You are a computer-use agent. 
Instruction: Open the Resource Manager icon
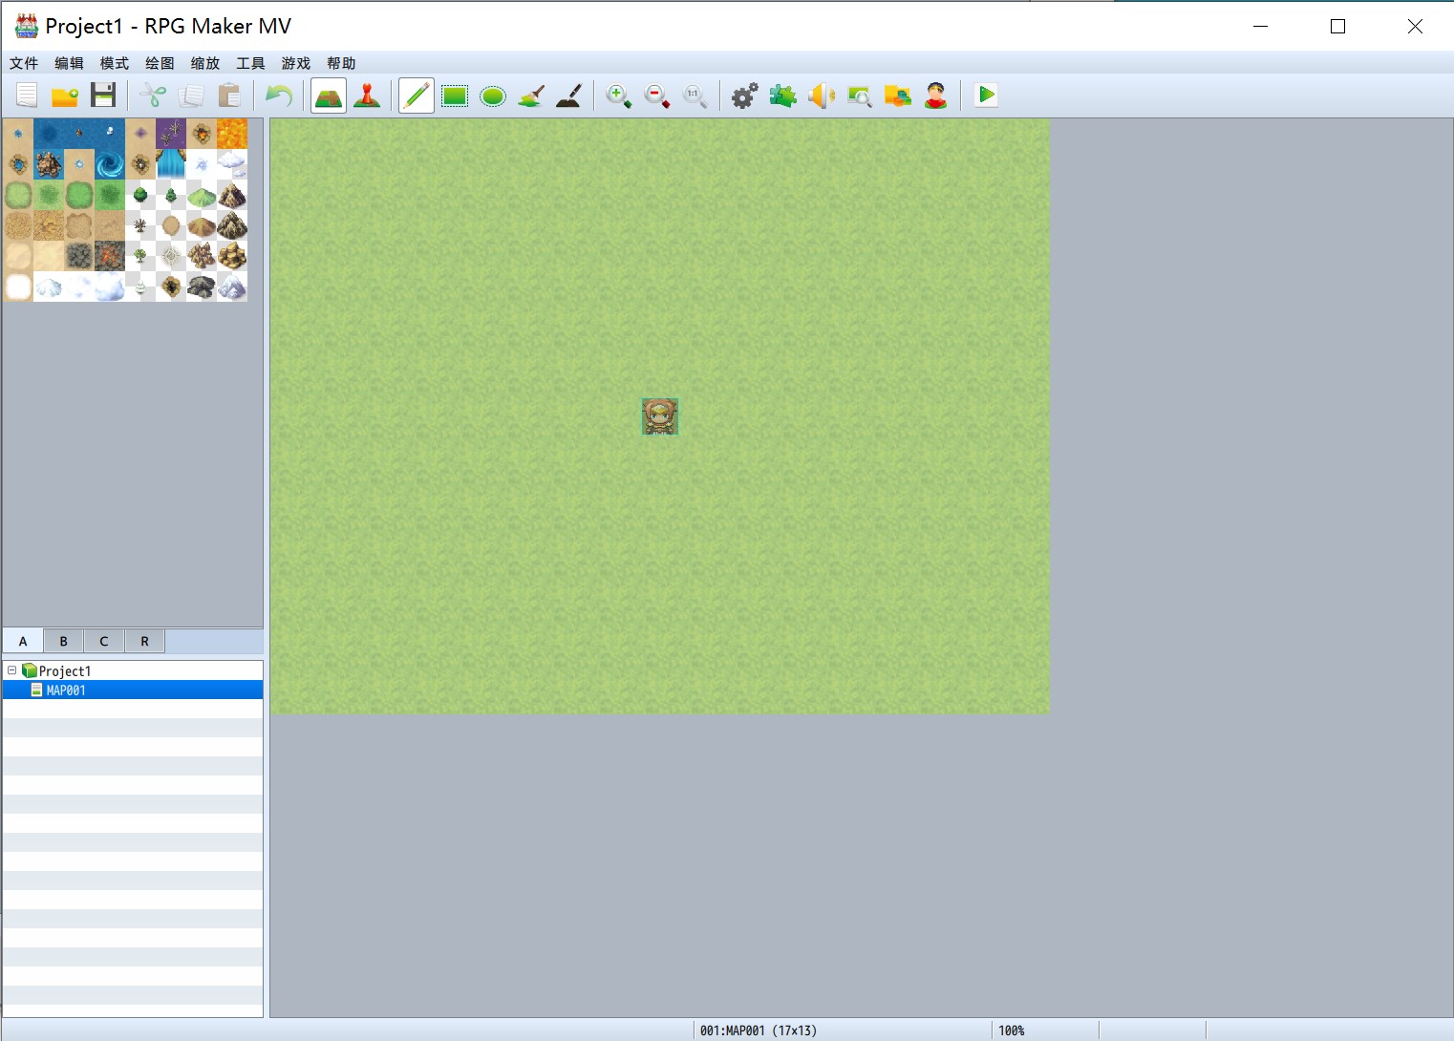[898, 96]
